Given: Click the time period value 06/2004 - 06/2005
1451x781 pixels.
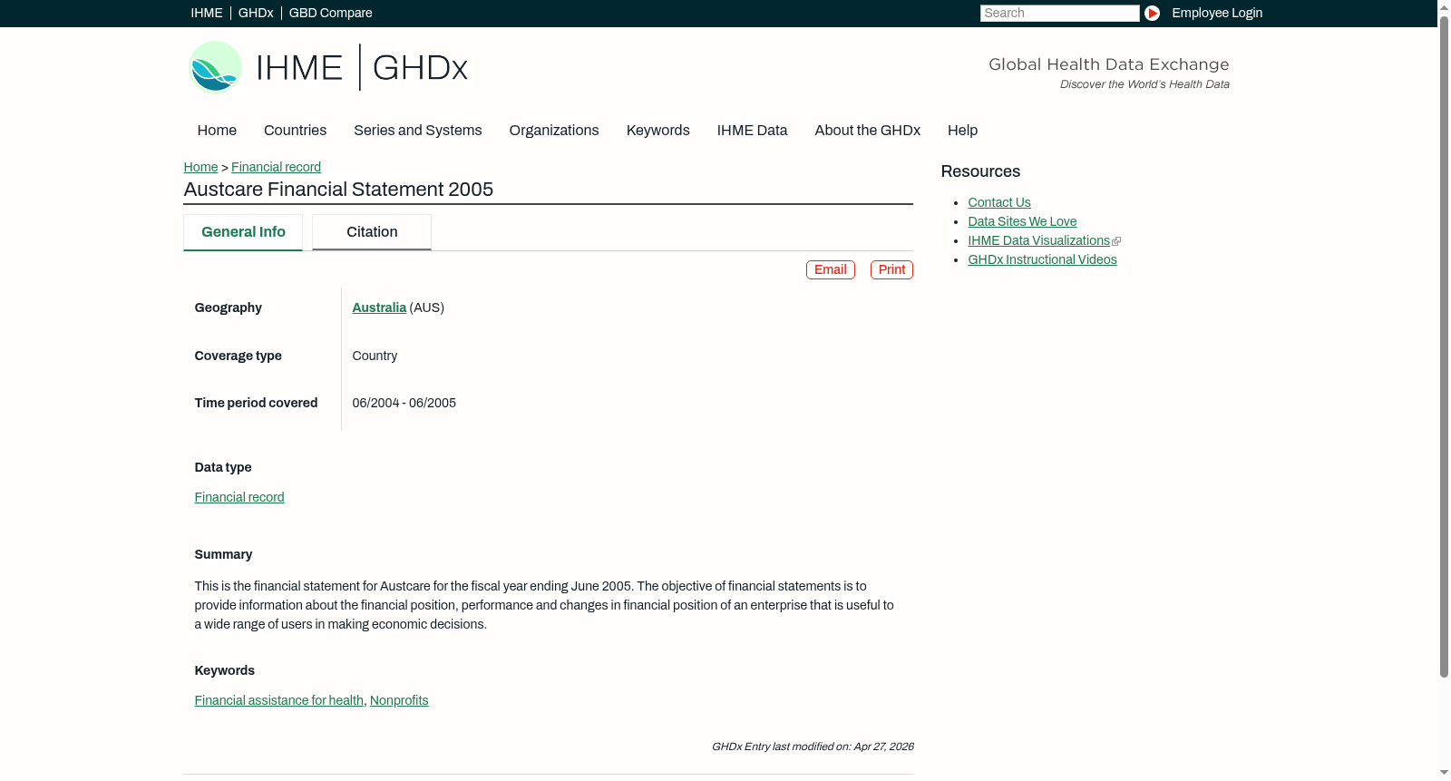Looking at the screenshot, I should click(404, 403).
